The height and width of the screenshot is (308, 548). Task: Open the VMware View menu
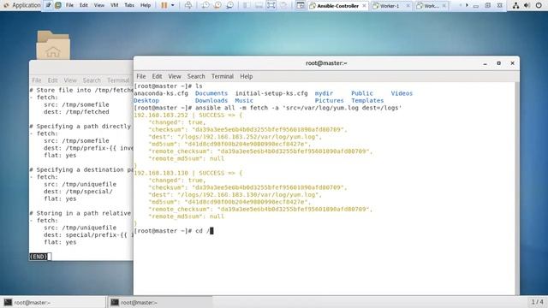click(x=99, y=5)
